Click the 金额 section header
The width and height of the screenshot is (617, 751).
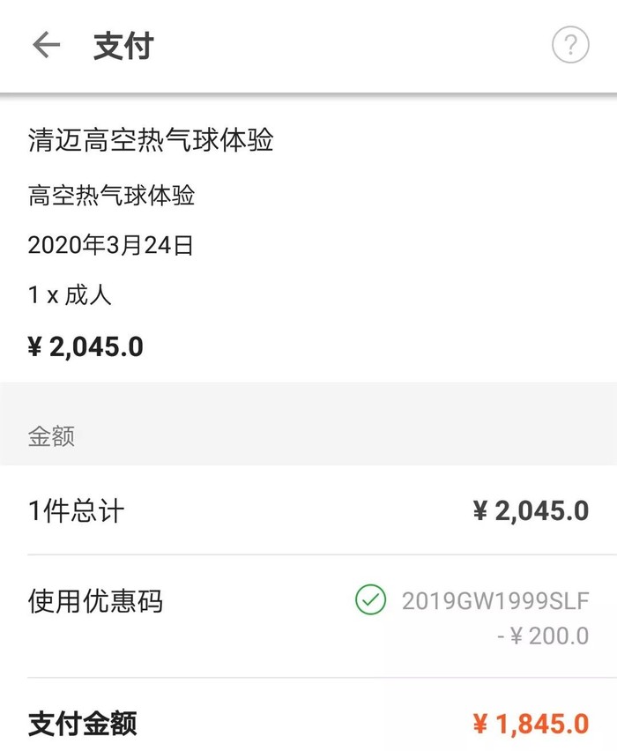pos(51,436)
